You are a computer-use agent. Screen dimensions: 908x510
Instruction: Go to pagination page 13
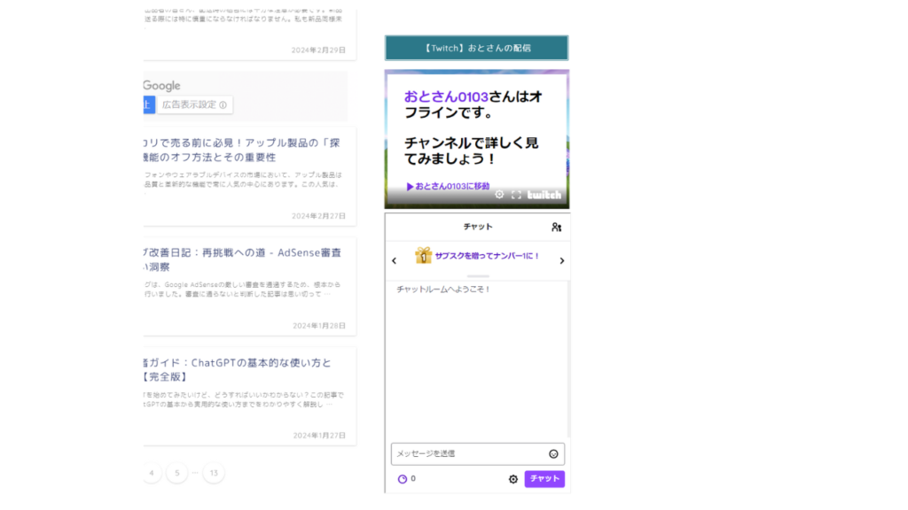point(214,473)
